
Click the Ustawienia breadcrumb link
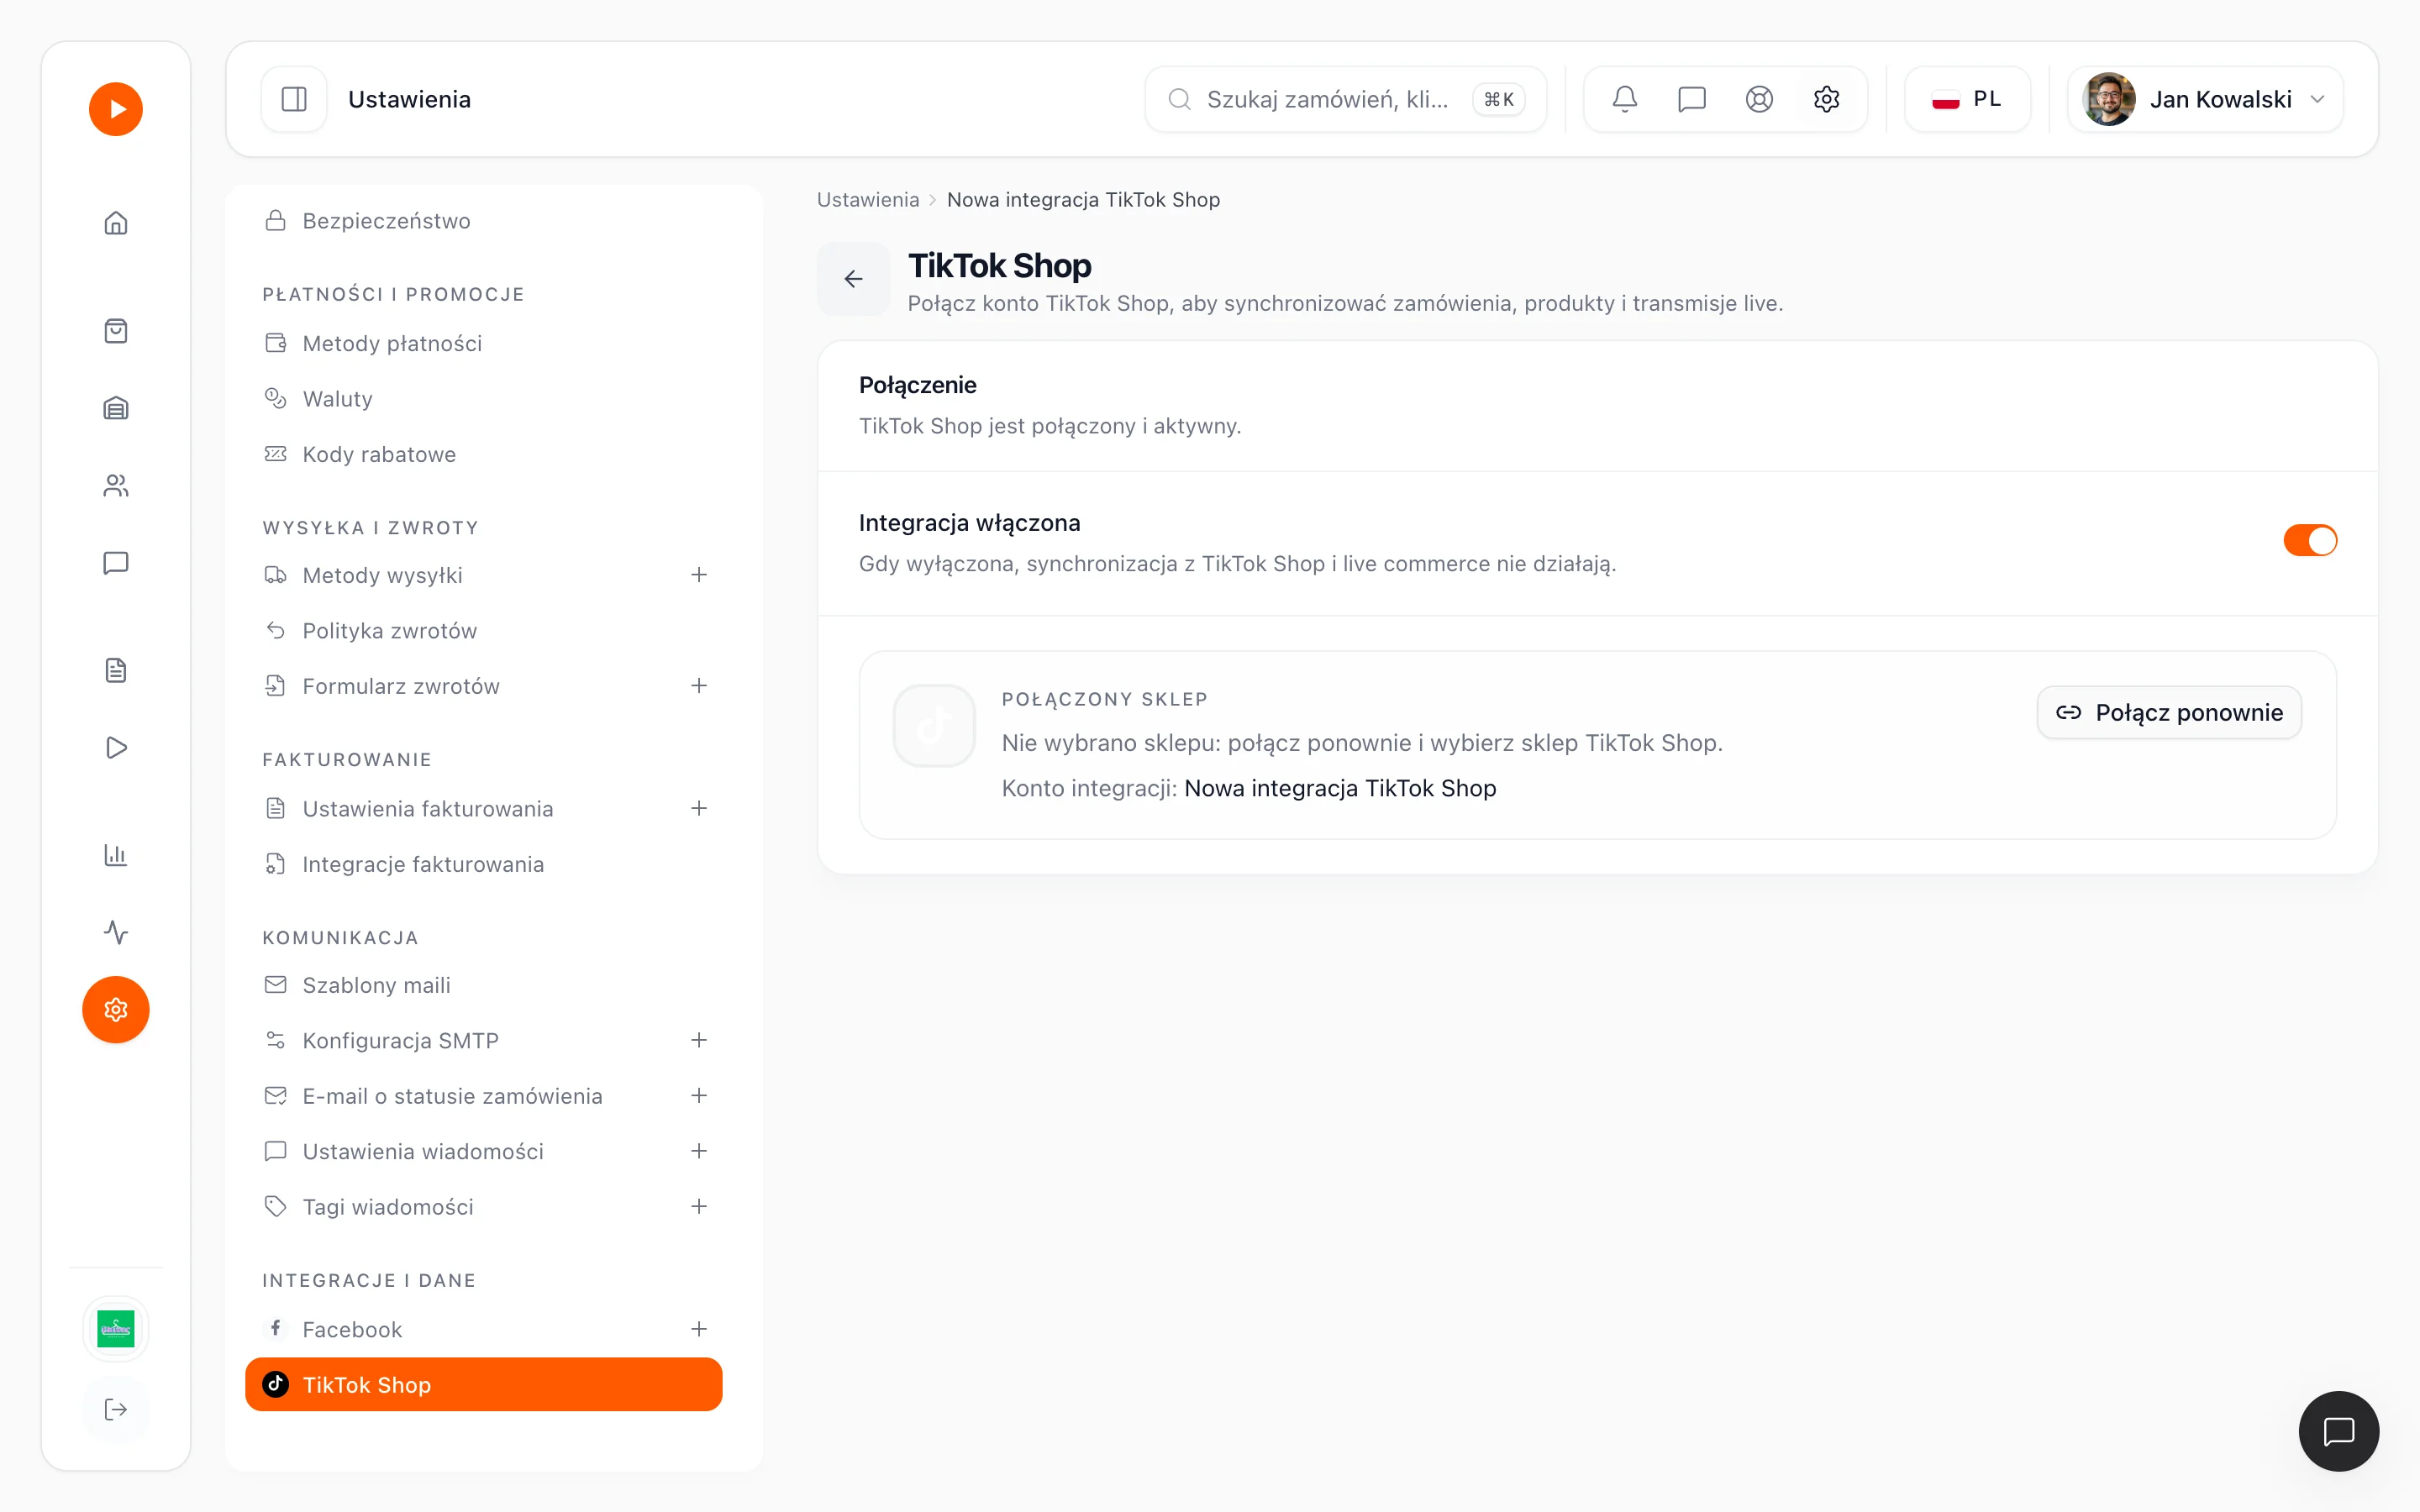(x=868, y=199)
